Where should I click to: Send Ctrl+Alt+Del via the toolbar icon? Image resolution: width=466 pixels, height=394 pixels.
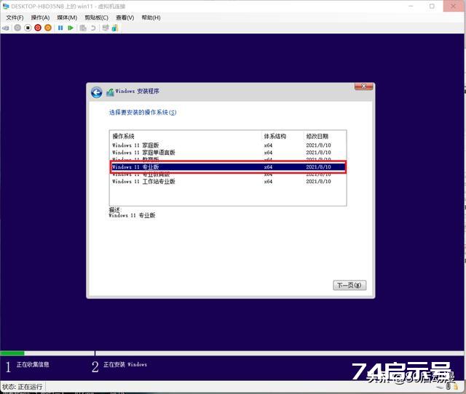(x=6, y=28)
